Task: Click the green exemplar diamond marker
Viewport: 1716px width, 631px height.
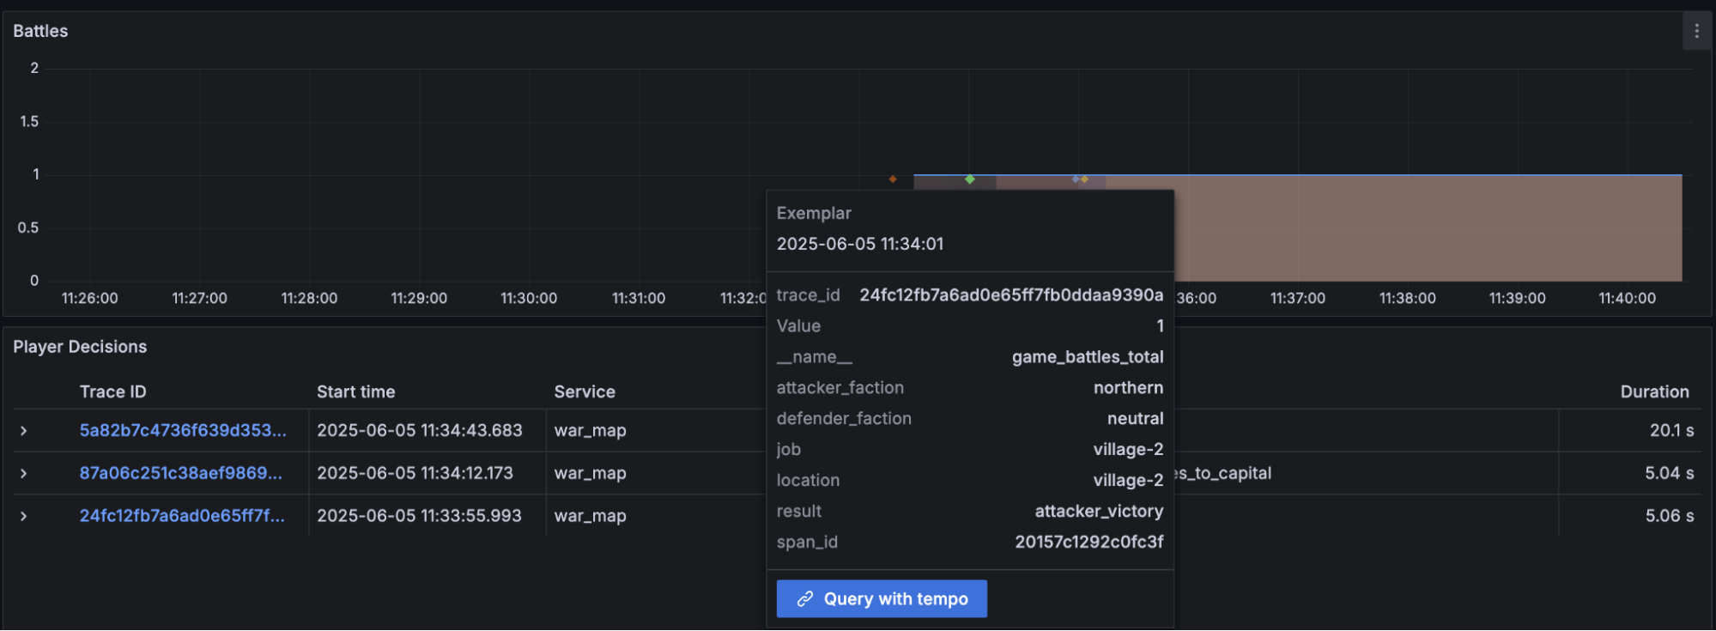Action: pyautogui.click(x=969, y=179)
